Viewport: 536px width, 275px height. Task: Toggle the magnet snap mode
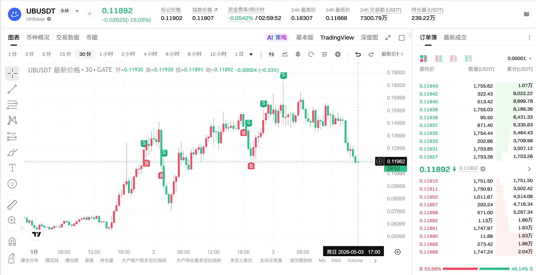(x=12, y=242)
